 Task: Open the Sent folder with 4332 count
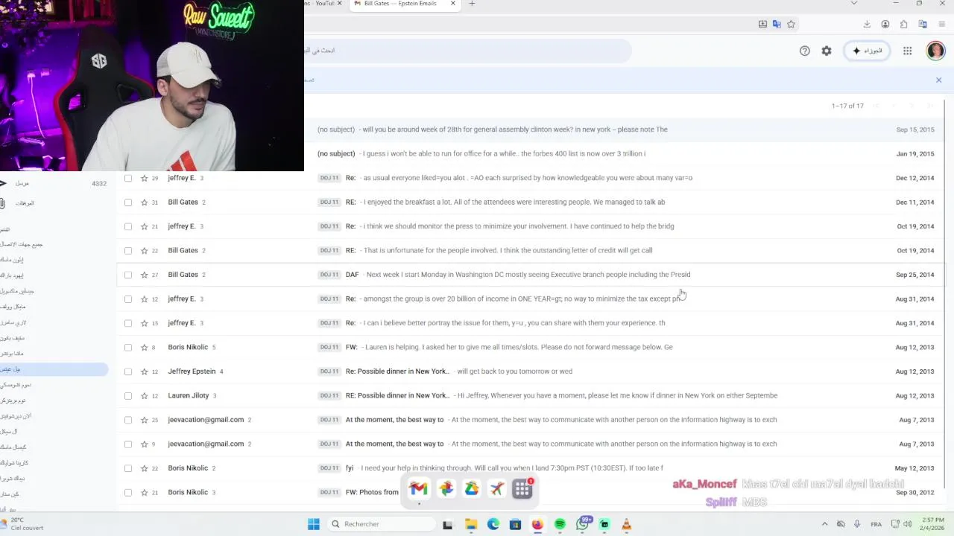[x=54, y=183]
